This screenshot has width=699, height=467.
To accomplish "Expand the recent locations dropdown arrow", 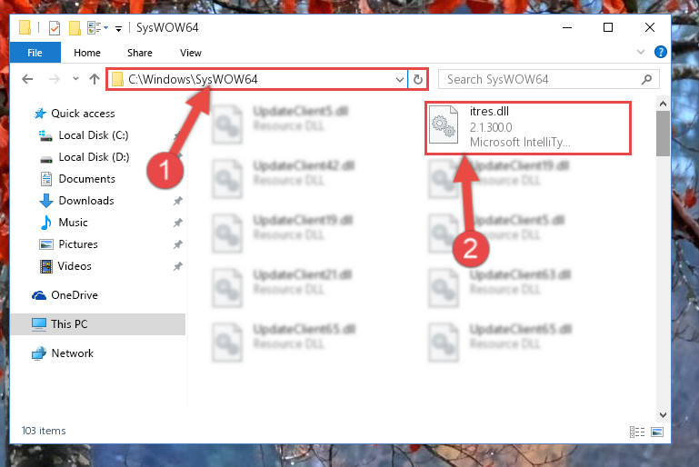I will tap(75, 79).
